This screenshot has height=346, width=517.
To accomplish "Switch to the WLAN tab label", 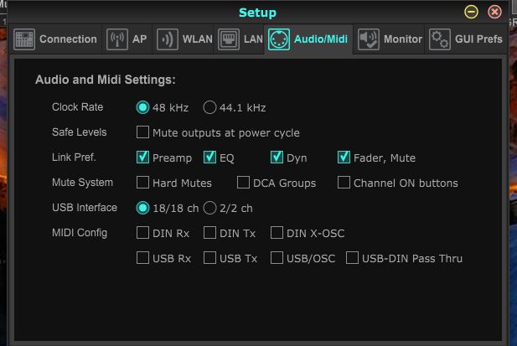I will point(198,39).
